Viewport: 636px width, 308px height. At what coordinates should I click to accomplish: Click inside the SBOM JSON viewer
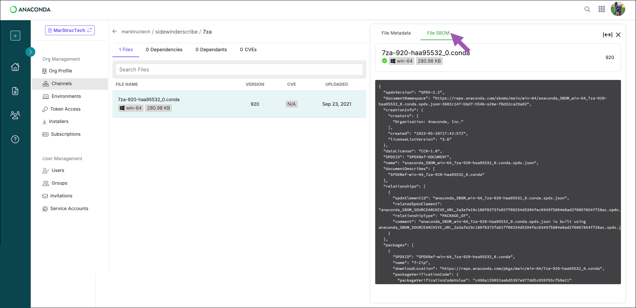498,182
